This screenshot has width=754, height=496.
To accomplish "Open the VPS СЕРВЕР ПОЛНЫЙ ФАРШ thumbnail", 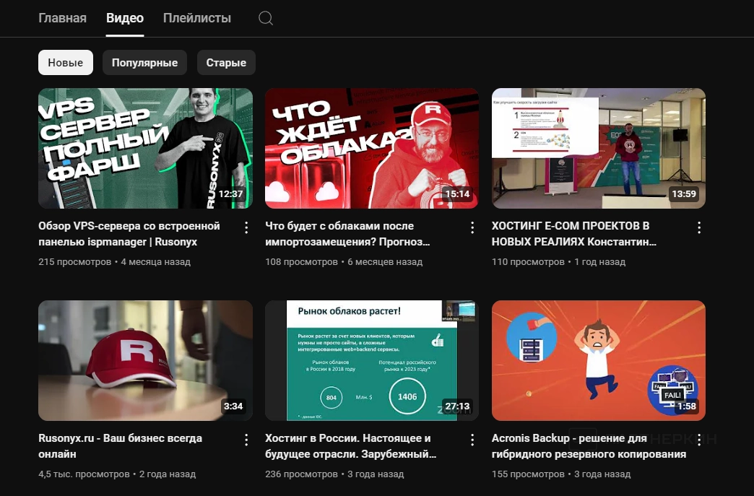I will pos(145,148).
